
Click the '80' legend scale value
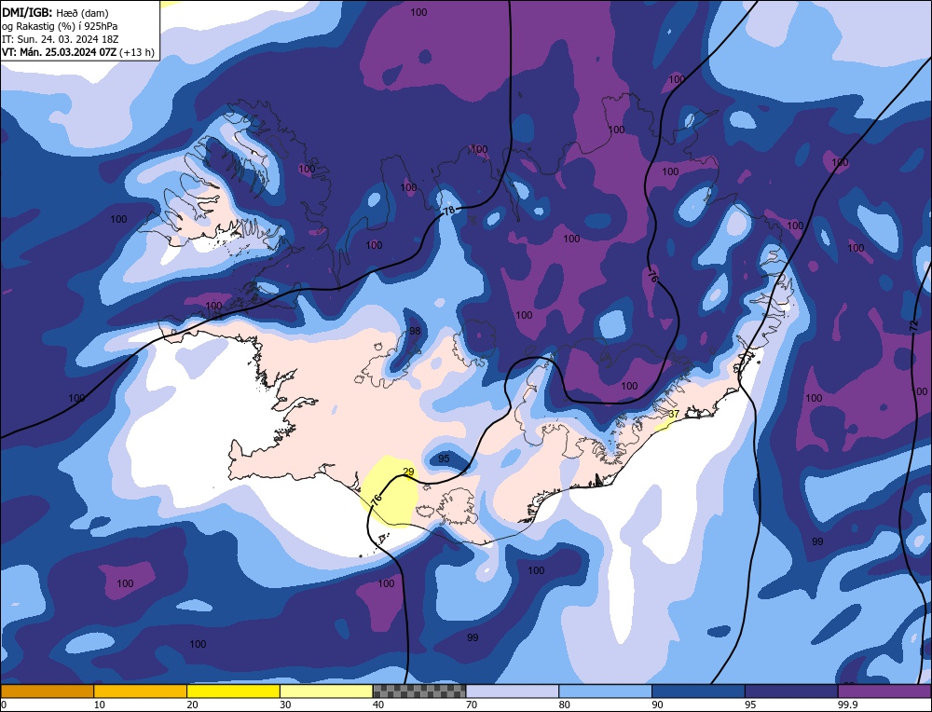click(565, 705)
